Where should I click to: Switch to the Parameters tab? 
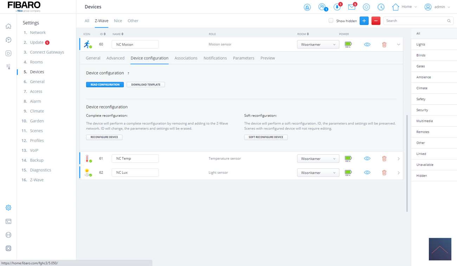click(x=243, y=58)
